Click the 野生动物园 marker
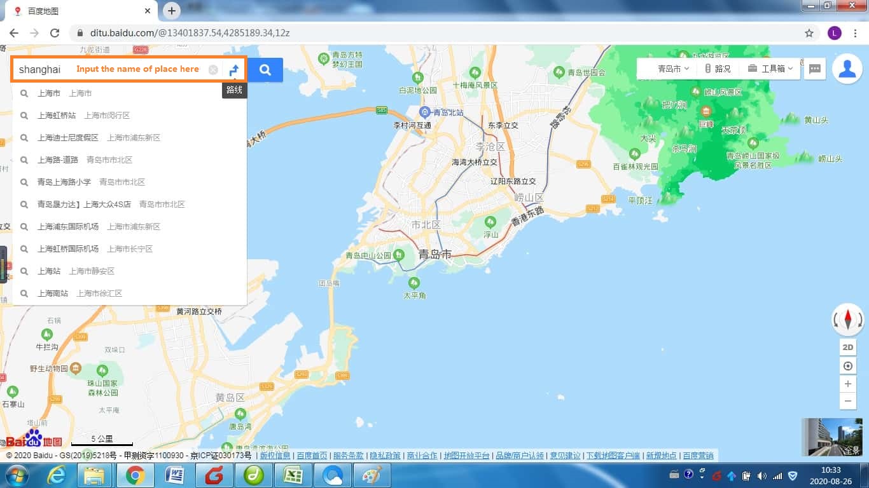The width and height of the screenshot is (869, 488). point(76,368)
